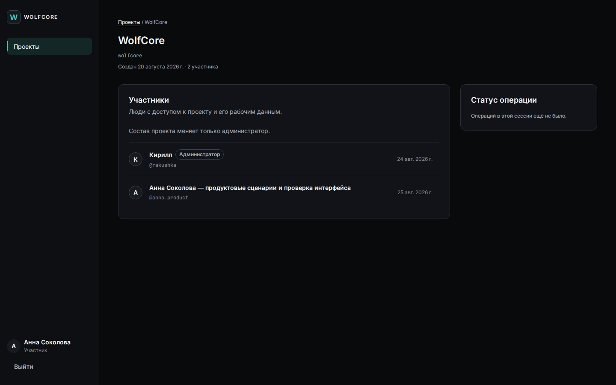Screen dimensions: 616x385
Task: Click the wolfcore project slug text
Action: tap(130, 56)
